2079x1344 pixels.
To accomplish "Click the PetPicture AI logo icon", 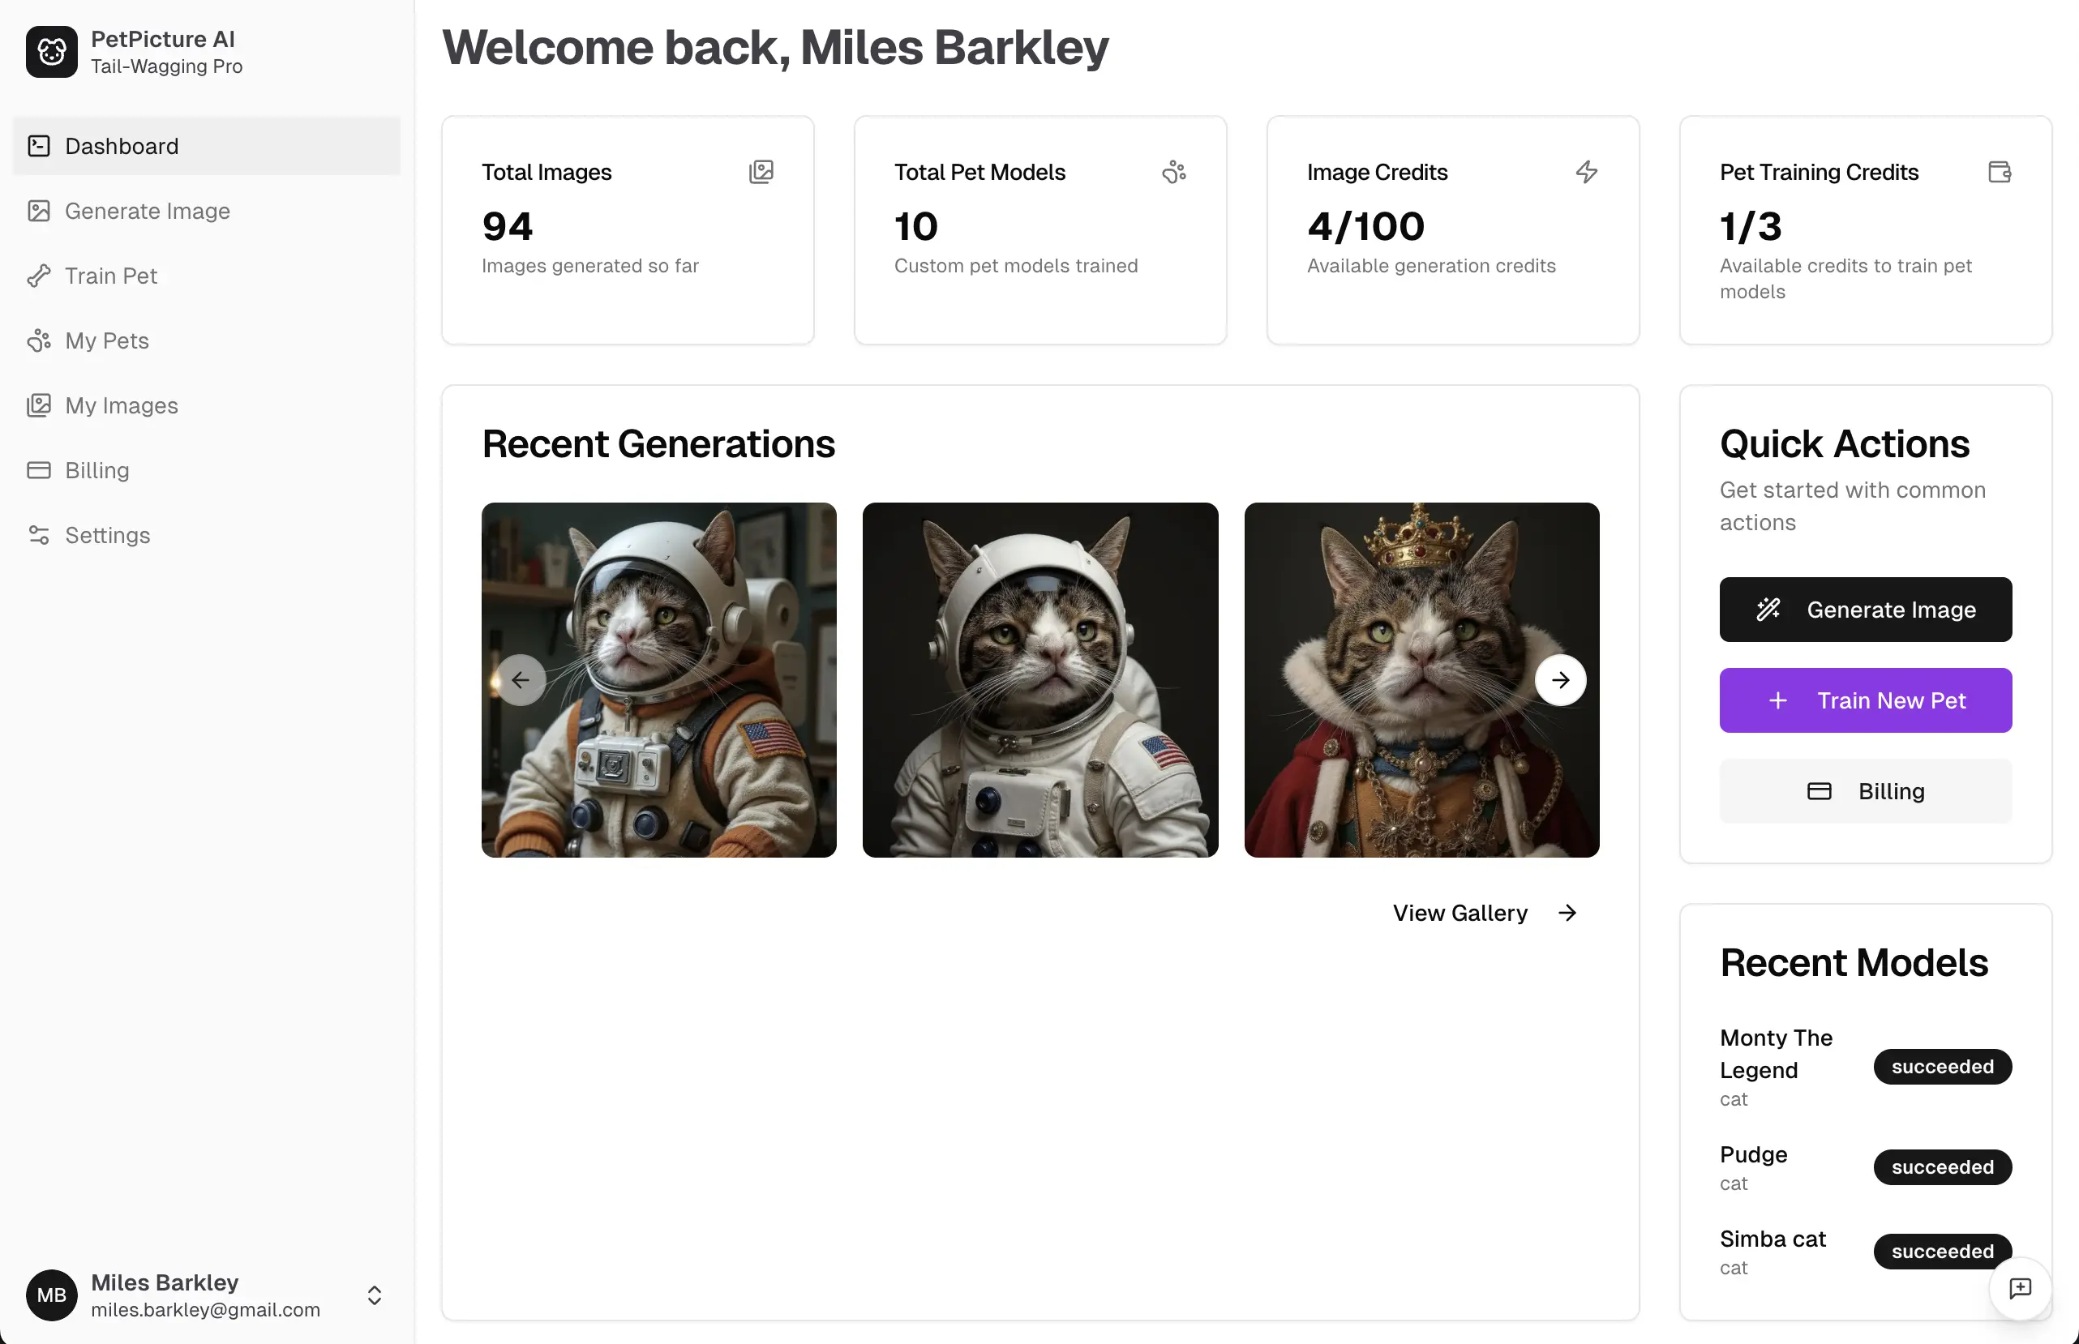I will pos(52,52).
